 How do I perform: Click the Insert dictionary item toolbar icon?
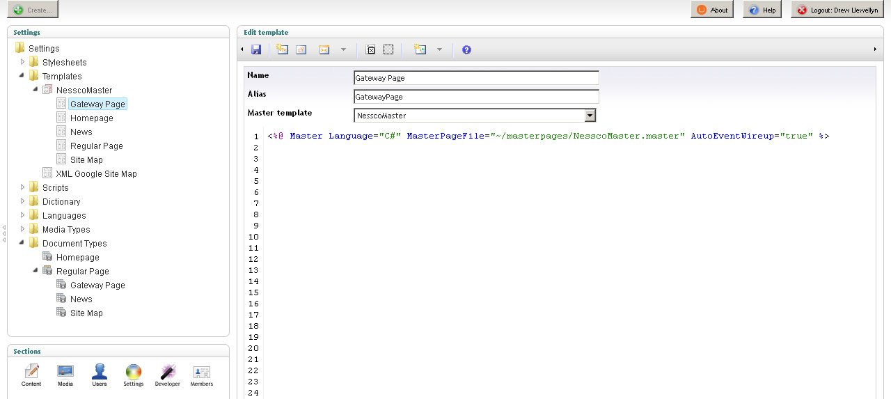click(x=301, y=49)
